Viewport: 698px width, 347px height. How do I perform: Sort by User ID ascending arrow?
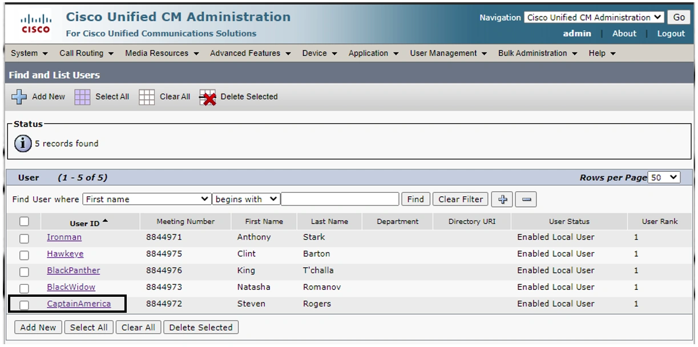(x=106, y=221)
